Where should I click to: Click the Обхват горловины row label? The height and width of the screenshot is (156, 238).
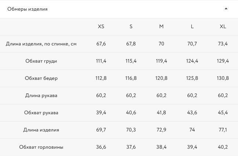pos(41,147)
